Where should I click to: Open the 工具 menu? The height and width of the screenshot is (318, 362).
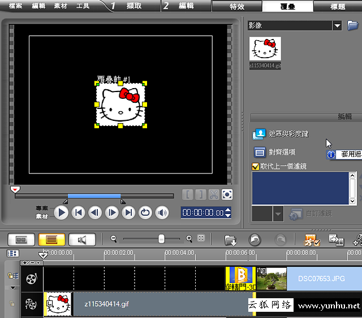(83, 6)
